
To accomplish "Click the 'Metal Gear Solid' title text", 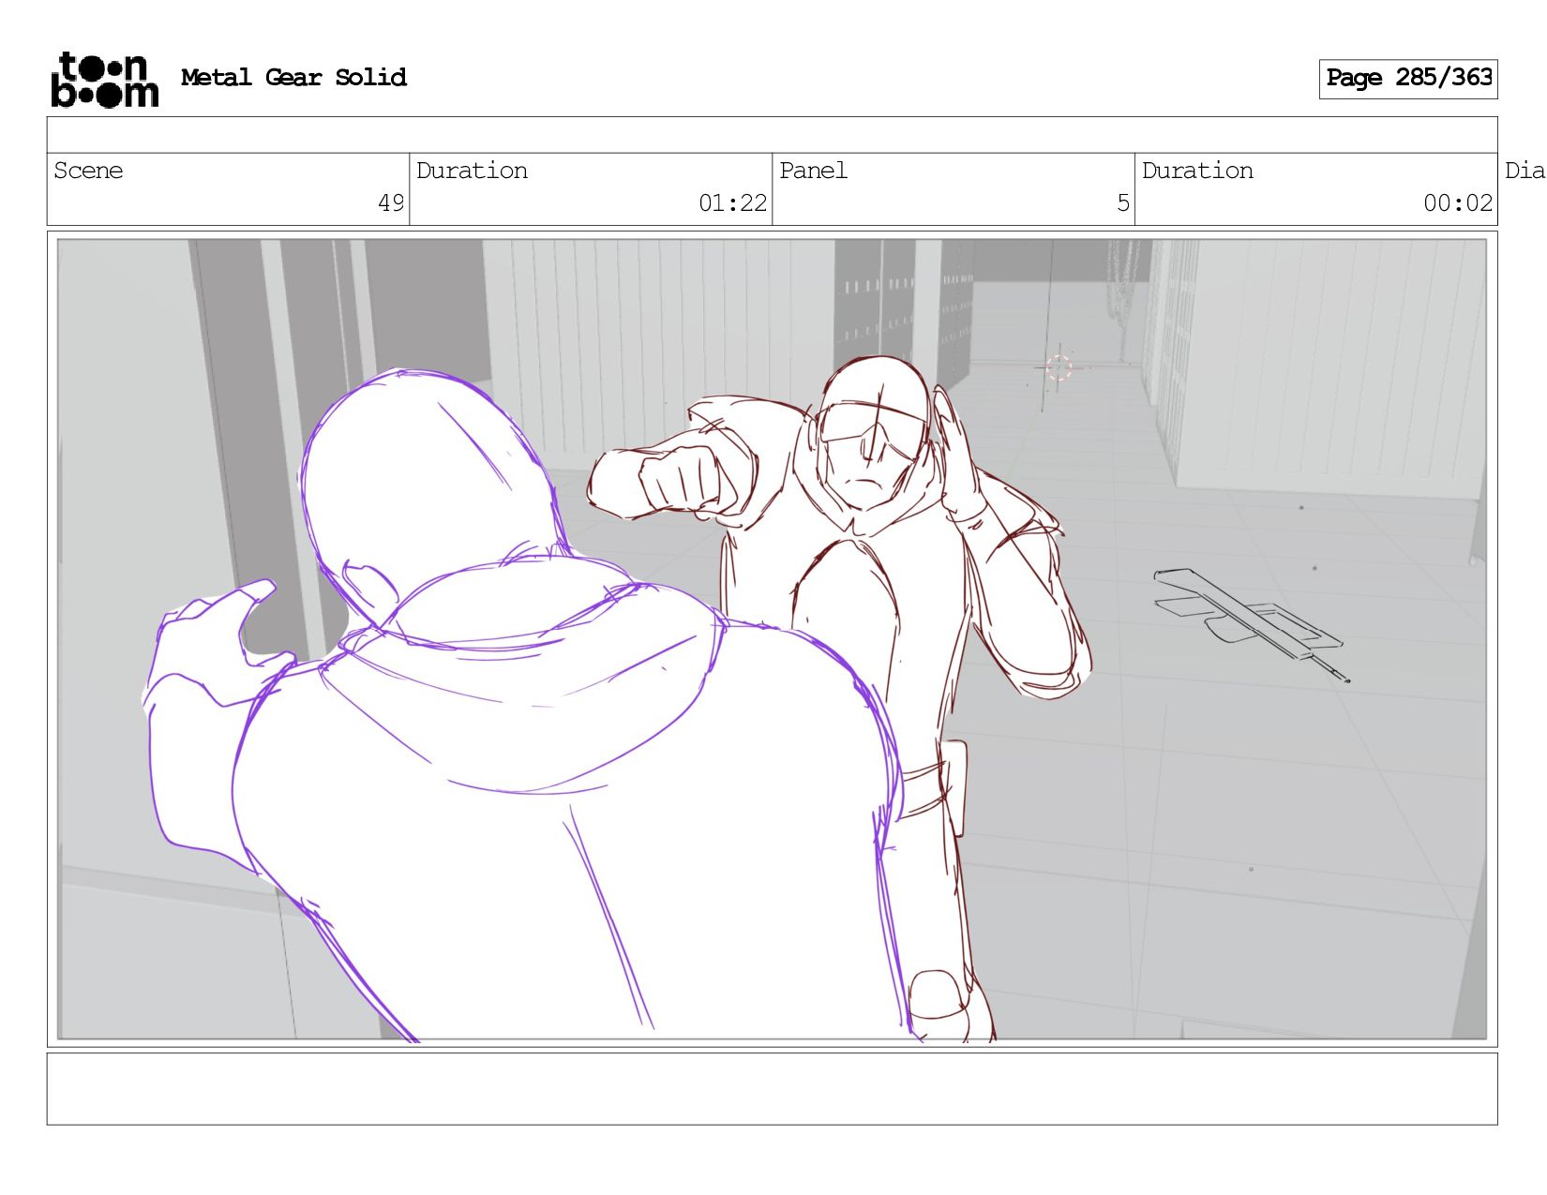I will pyautogui.click(x=293, y=78).
